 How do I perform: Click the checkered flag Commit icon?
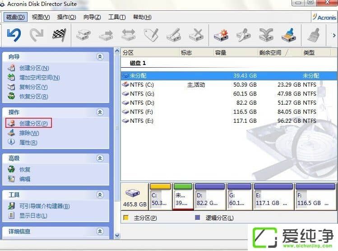59,35
